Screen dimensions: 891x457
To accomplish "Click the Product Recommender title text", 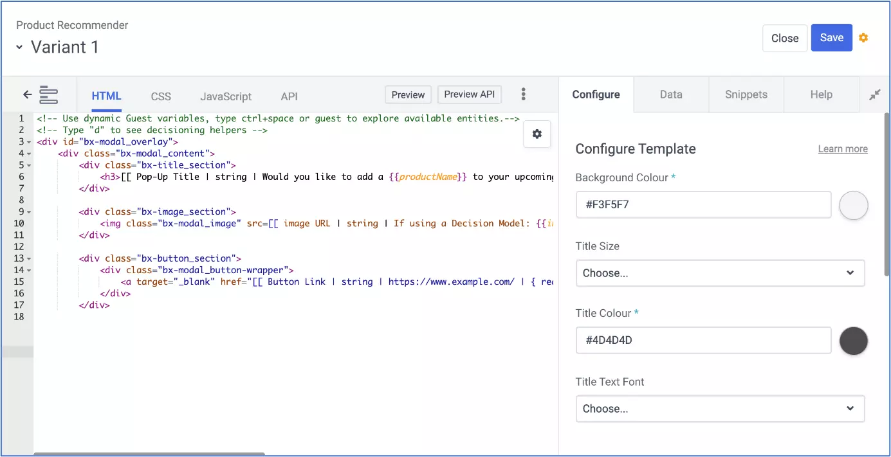I will coord(72,25).
